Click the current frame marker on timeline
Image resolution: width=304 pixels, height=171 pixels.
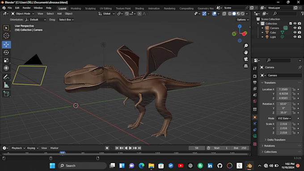[x=63, y=153]
